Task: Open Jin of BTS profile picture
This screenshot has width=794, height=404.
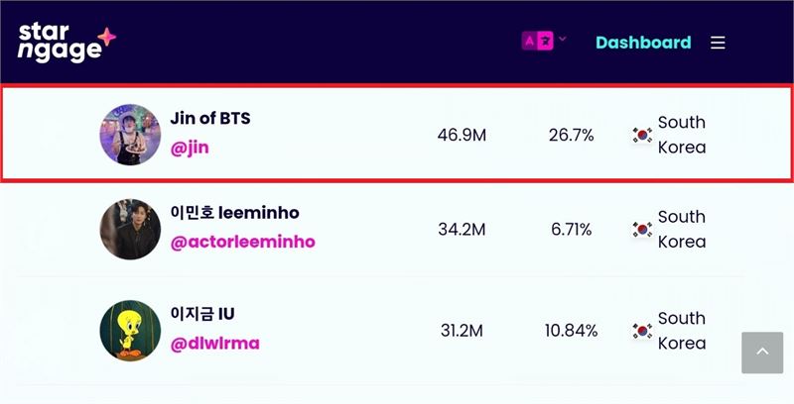Action: pyautogui.click(x=130, y=135)
